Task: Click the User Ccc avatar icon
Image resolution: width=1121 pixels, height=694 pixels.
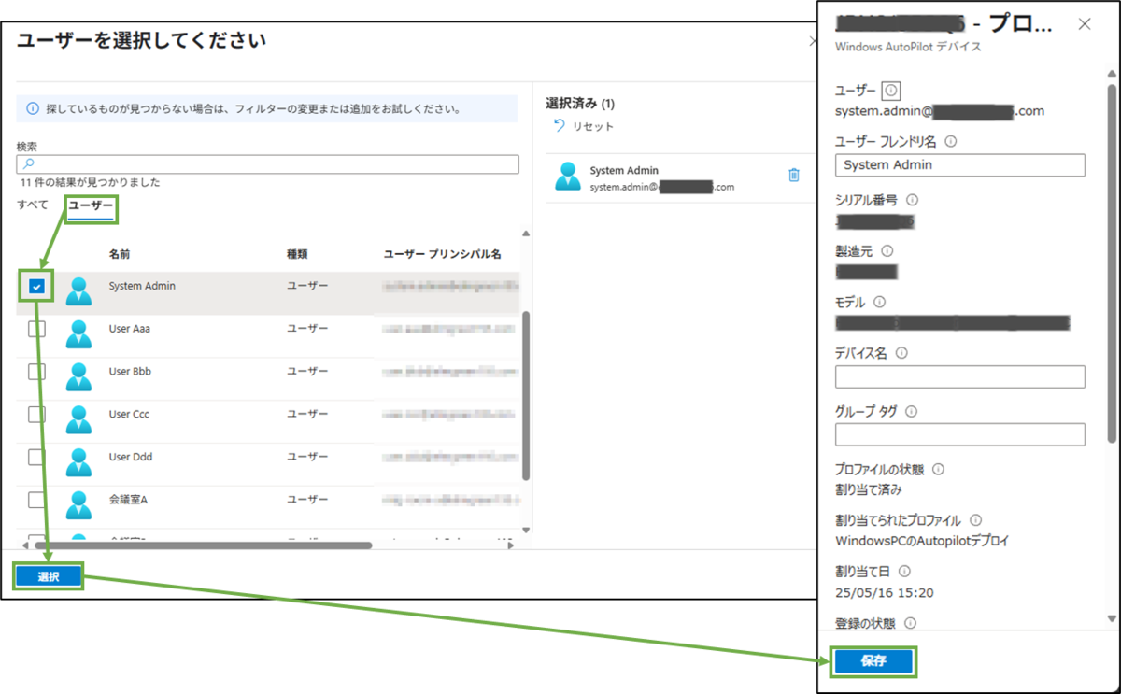Action: pyautogui.click(x=78, y=419)
